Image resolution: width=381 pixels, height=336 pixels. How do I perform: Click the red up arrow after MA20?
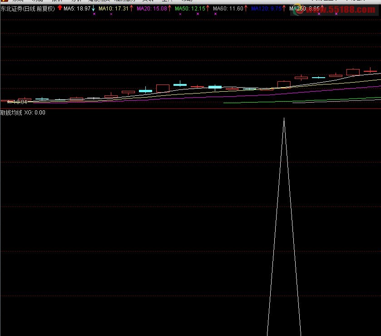coord(170,8)
